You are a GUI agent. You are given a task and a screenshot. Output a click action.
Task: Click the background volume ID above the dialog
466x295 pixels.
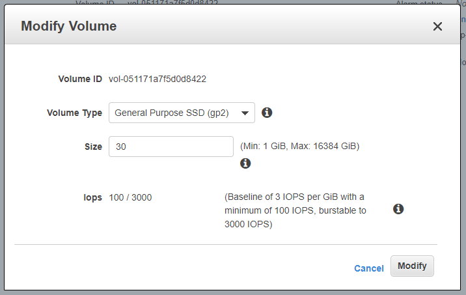coord(172,3)
